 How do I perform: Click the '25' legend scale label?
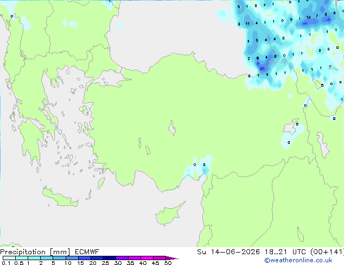[105, 263]
